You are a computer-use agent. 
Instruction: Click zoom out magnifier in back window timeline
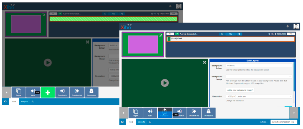105,14
